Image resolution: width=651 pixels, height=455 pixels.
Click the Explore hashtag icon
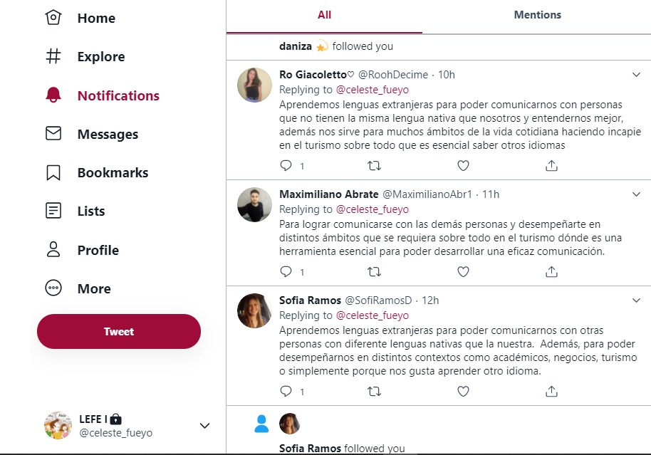tap(53, 57)
